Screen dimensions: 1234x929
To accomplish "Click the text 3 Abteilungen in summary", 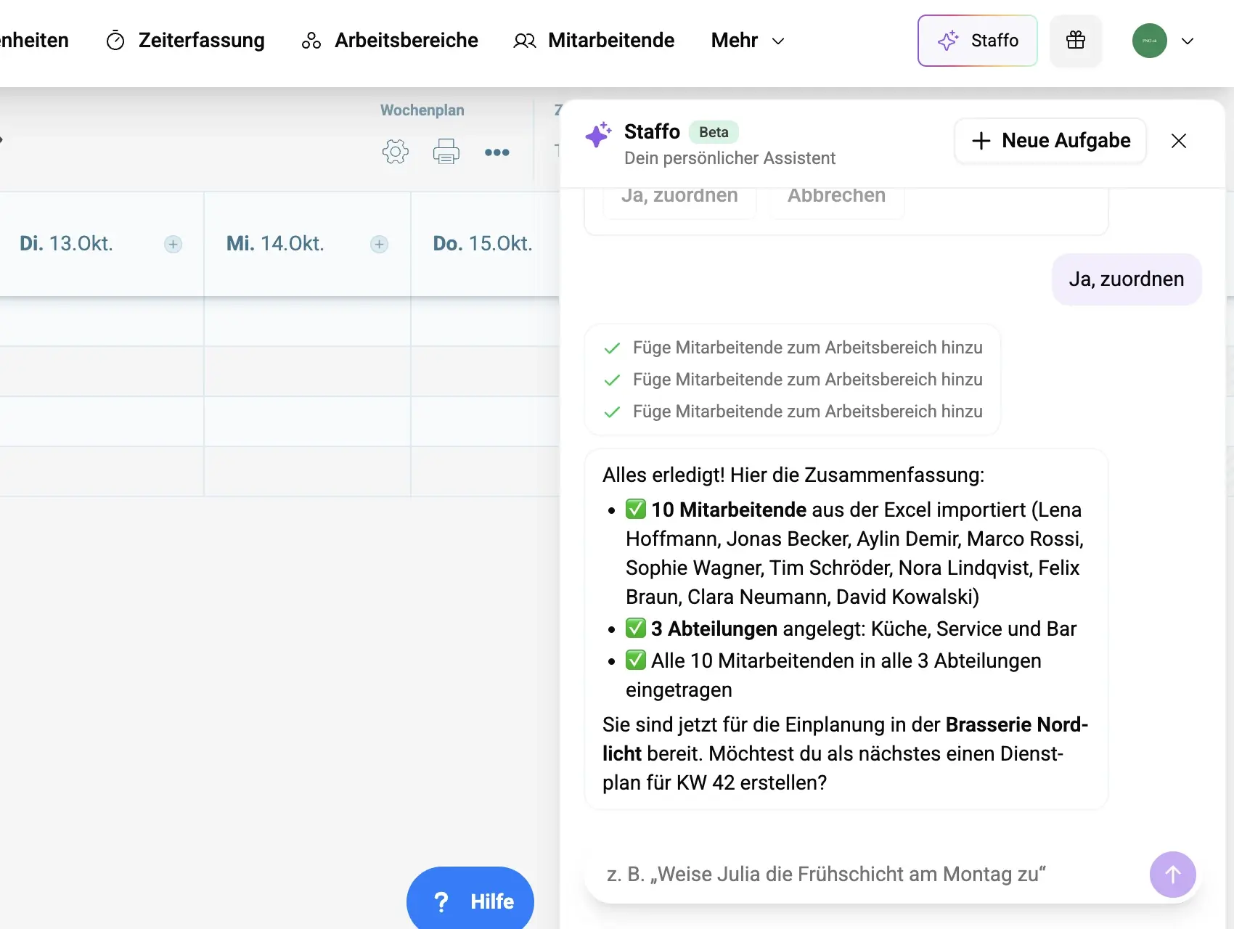I will (714, 629).
